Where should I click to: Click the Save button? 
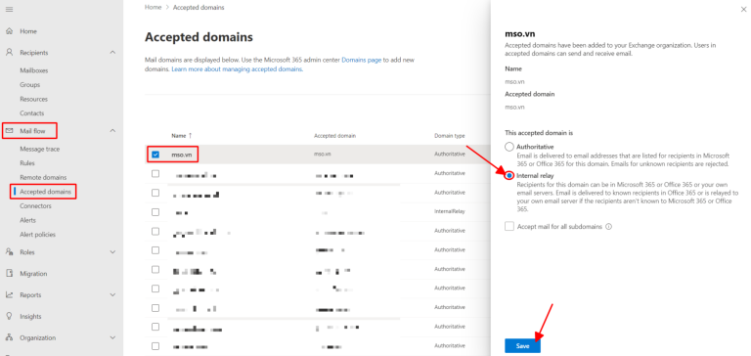pyautogui.click(x=522, y=346)
